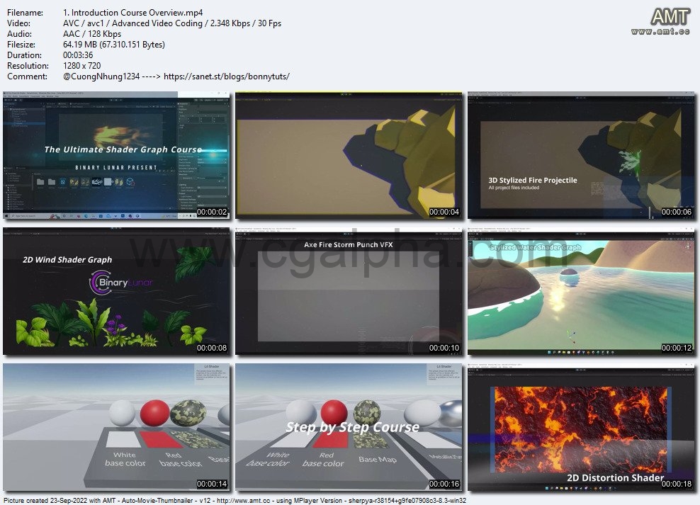Click the 00:00:04 timestamp label

click(x=444, y=212)
